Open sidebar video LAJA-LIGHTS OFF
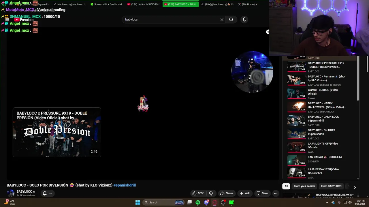This screenshot has height=207, width=369. click(x=322, y=147)
